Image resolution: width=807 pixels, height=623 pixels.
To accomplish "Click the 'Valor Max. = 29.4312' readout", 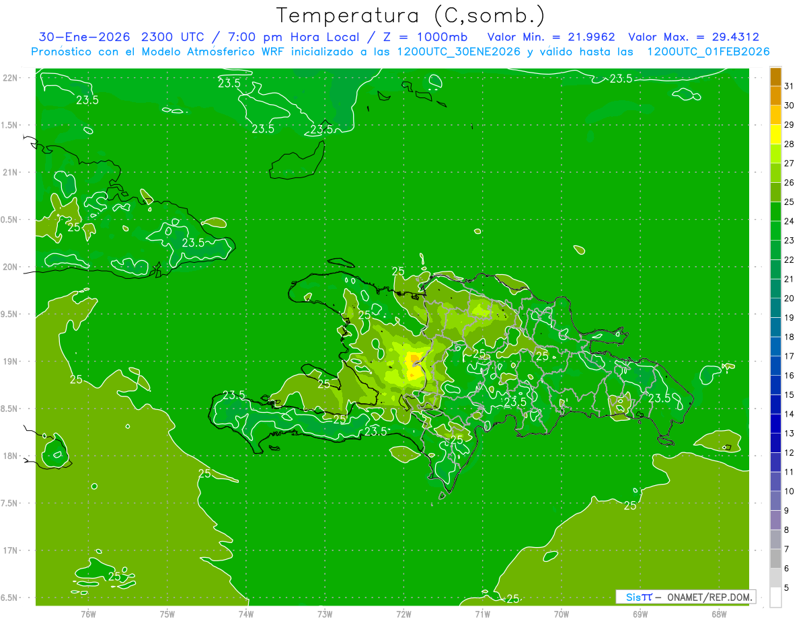I will pyautogui.click(x=694, y=37).
